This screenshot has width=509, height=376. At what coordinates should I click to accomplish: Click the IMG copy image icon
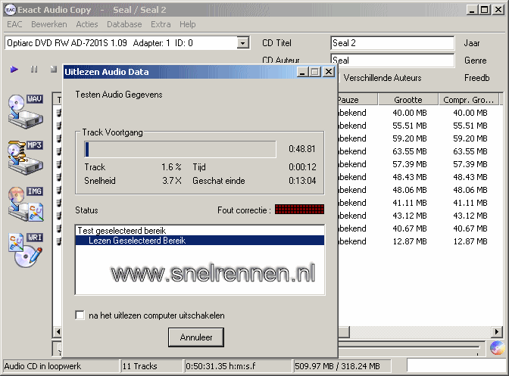25,204
